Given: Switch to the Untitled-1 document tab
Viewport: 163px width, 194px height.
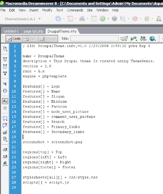Looking at the screenshot, I should (x=11, y=31).
